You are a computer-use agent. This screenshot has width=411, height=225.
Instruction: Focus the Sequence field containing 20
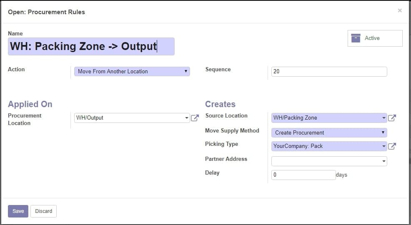click(x=329, y=72)
